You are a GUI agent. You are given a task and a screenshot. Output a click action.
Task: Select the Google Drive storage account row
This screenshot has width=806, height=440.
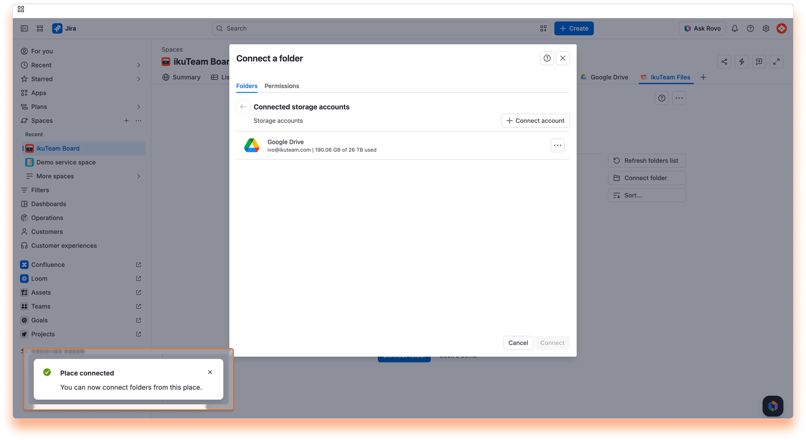point(403,145)
